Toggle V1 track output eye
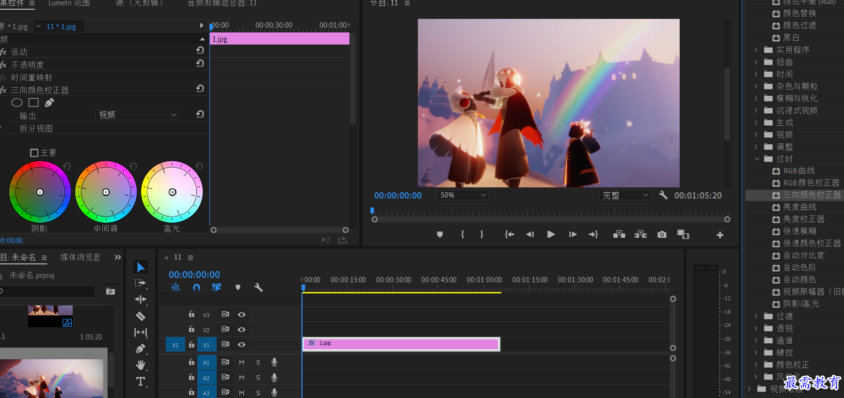The image size is (844, 398). [241, 345]
